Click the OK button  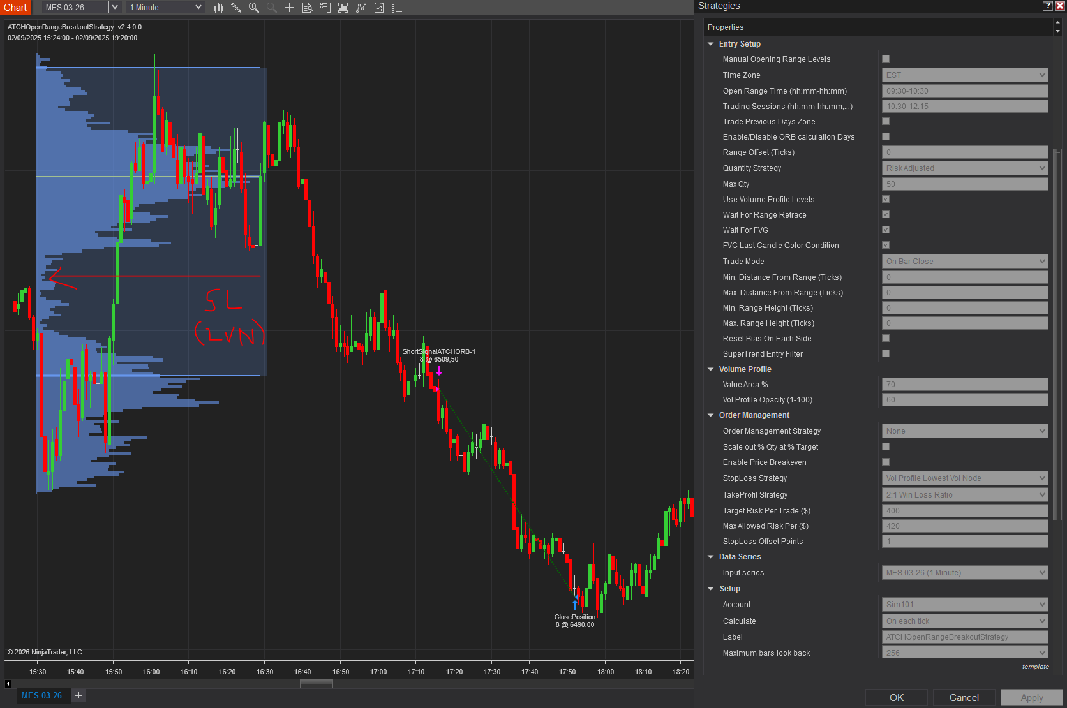pyautogui.click(x=896, y=697)
